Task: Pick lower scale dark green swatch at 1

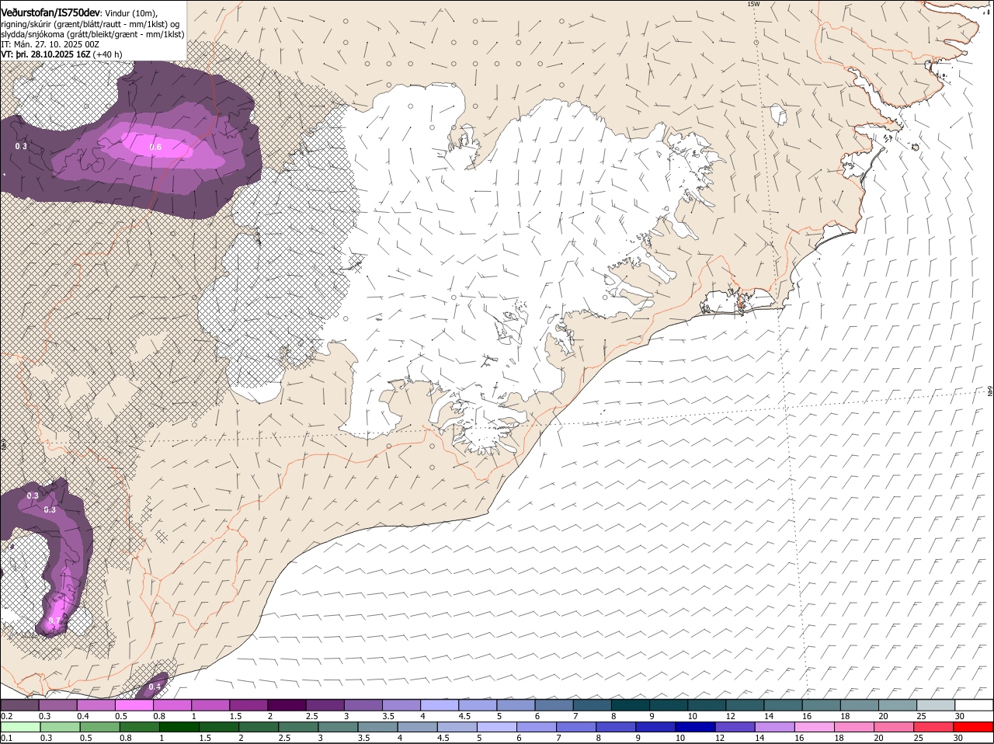Action: (x=179, y=728)
